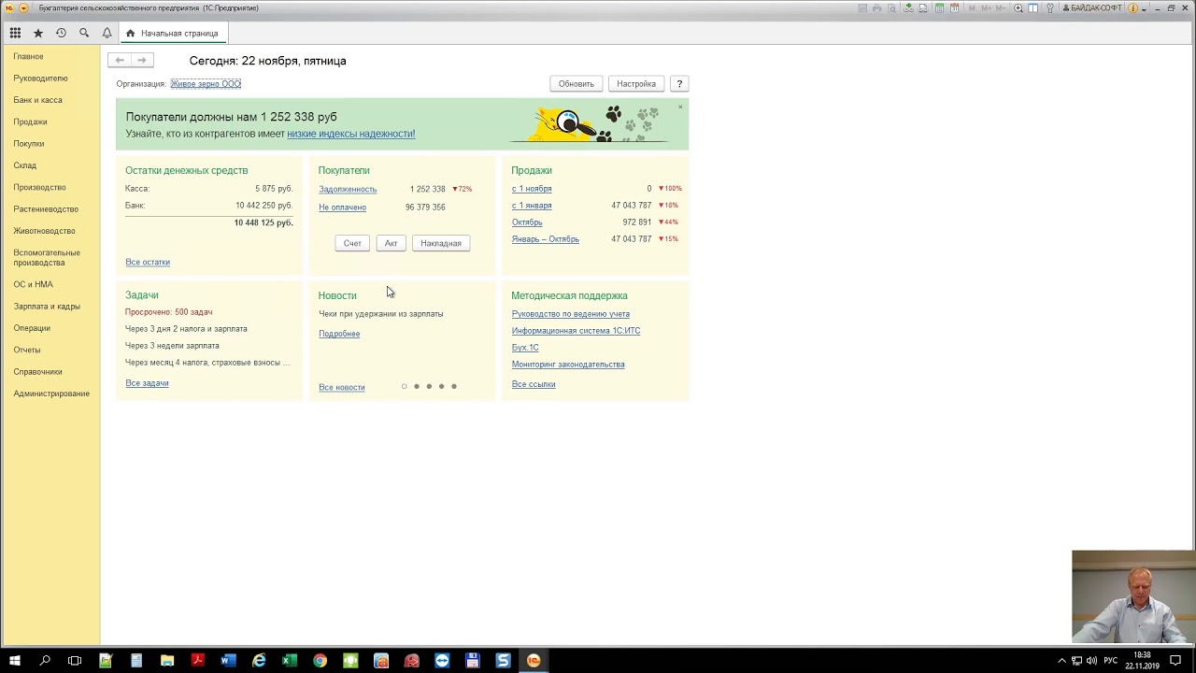Open the Растениеводство section

46,209
